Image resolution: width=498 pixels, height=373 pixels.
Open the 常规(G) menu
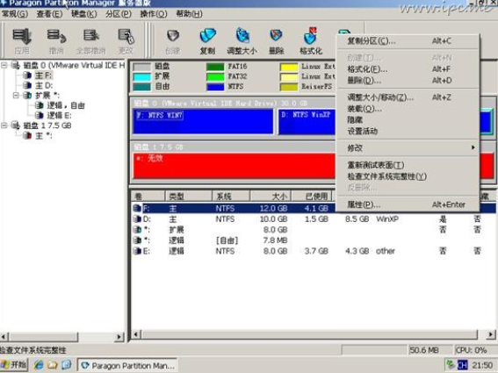coord(15,14)
